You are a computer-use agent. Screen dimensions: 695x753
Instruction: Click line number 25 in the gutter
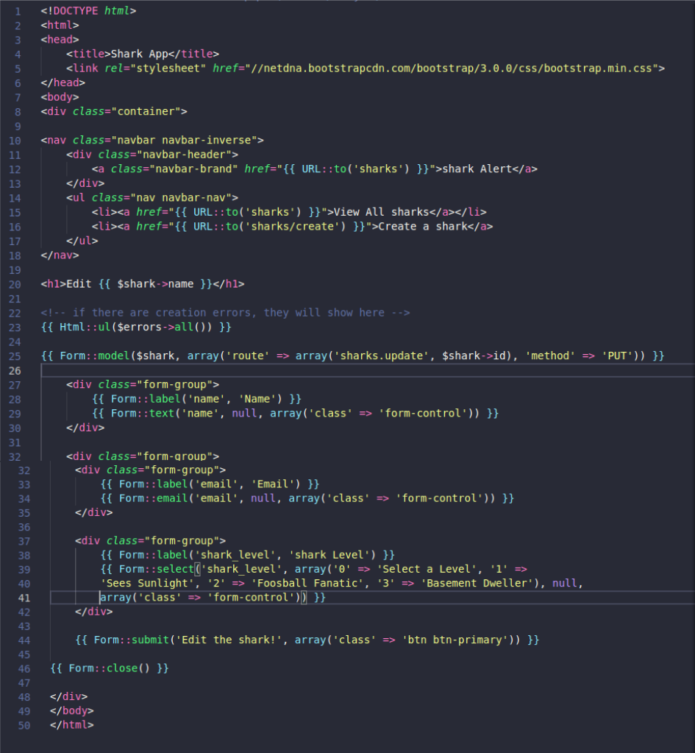pos(15,357)
